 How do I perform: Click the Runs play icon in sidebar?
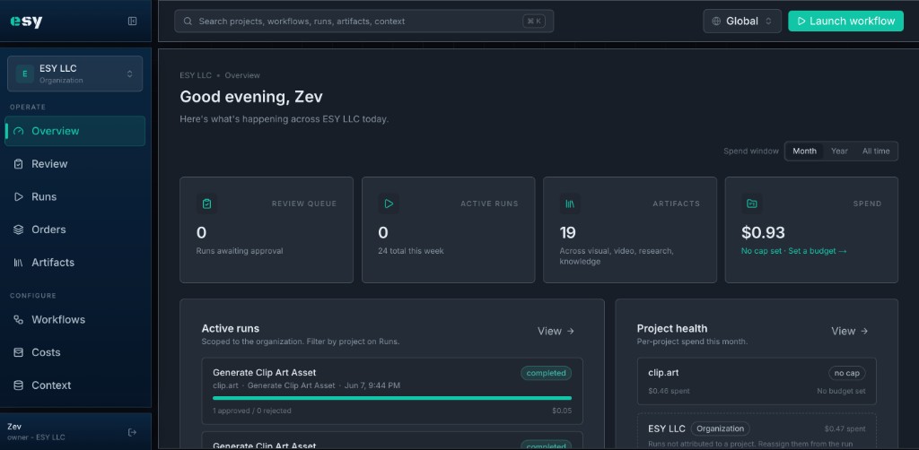click(18, 196)
